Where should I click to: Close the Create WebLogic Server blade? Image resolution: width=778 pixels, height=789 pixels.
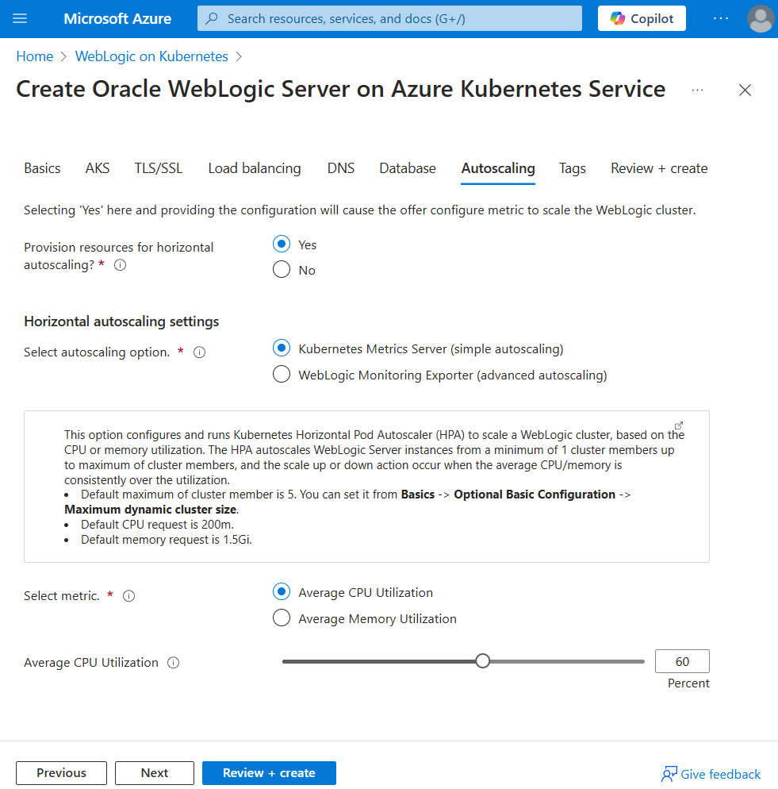(745, 90)
